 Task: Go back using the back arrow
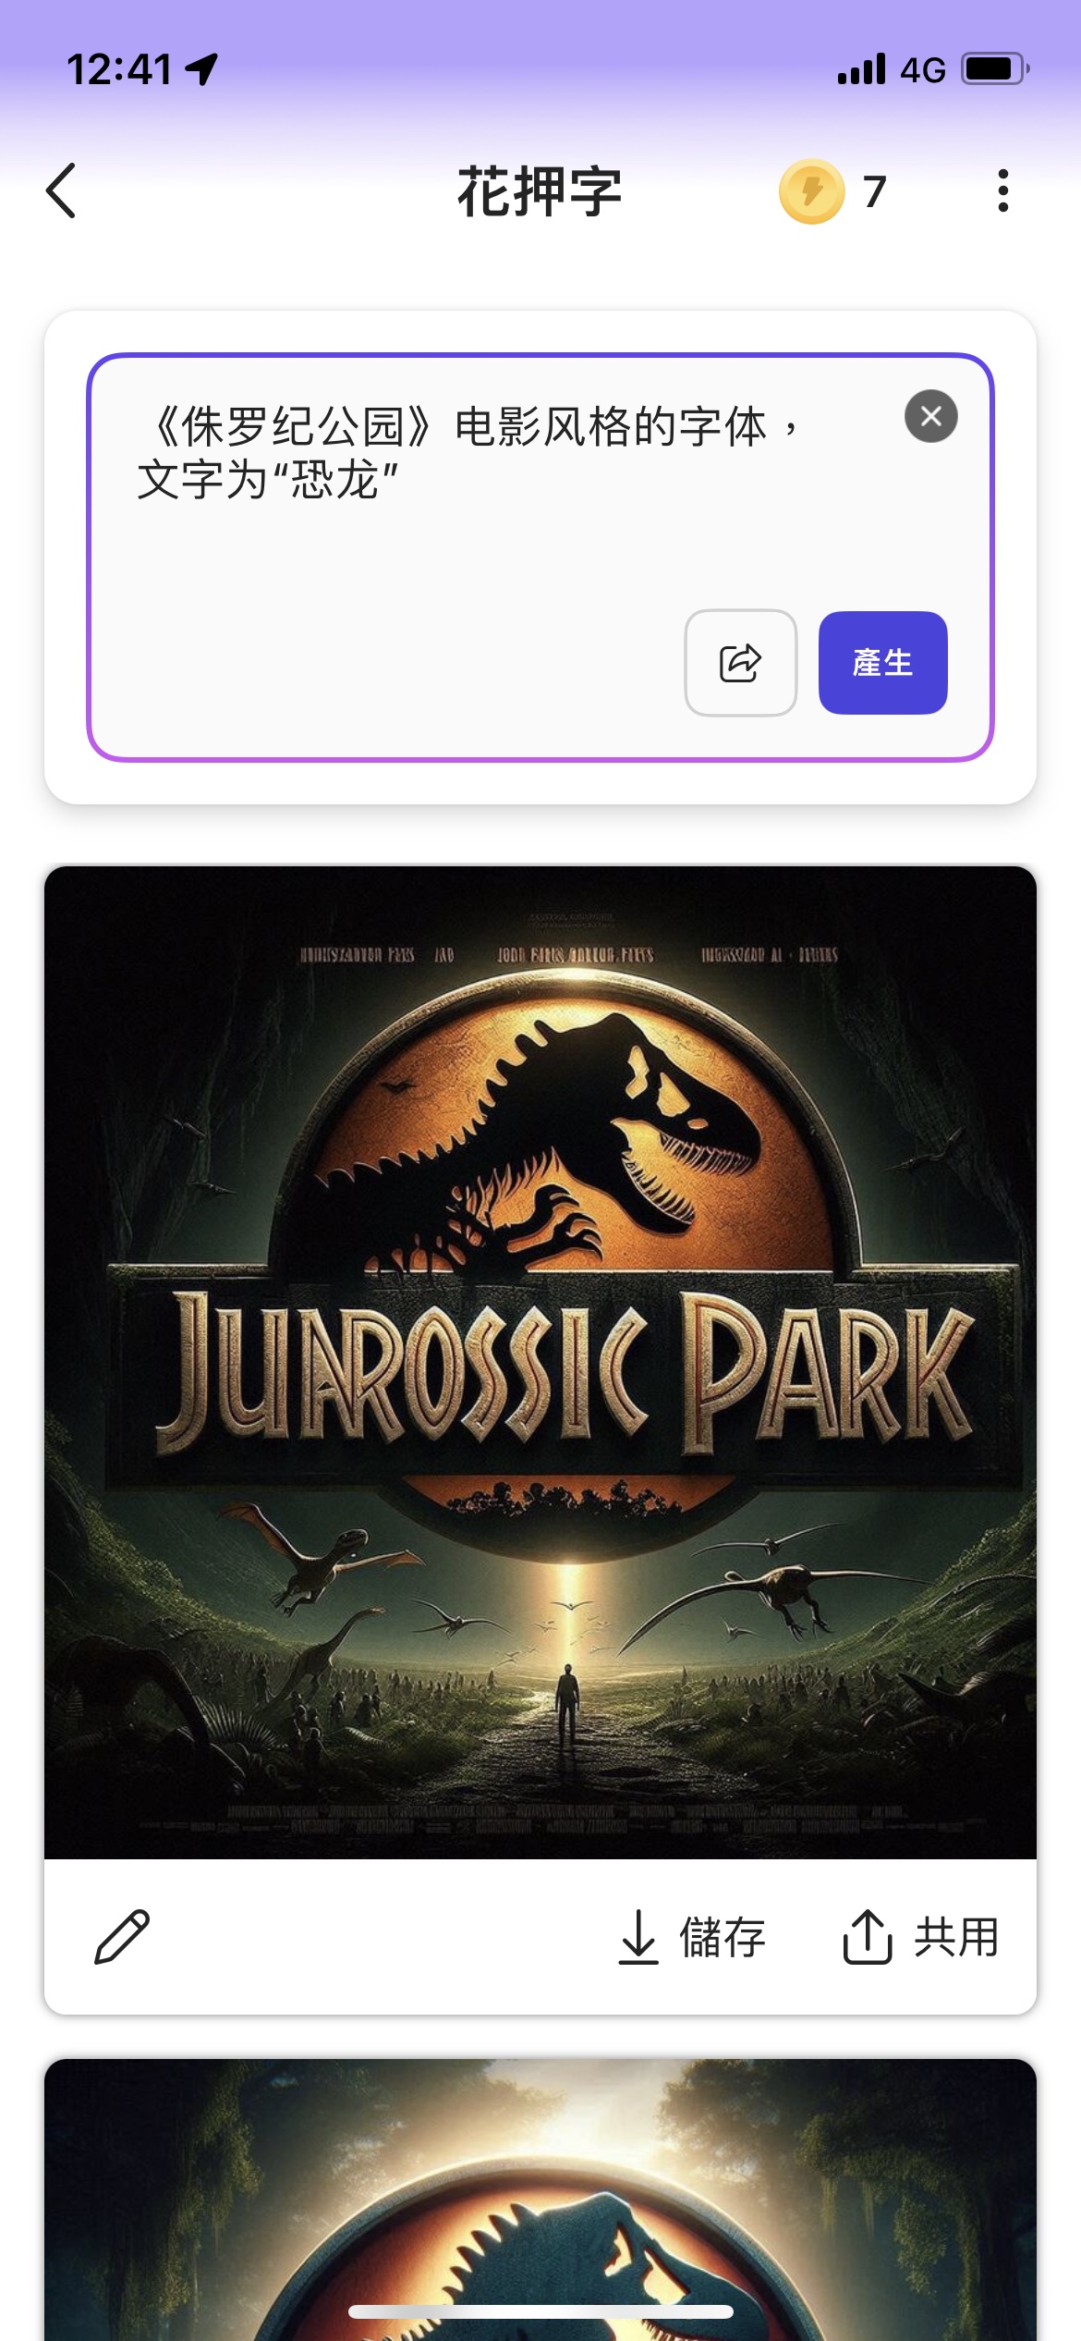point(62,191)
